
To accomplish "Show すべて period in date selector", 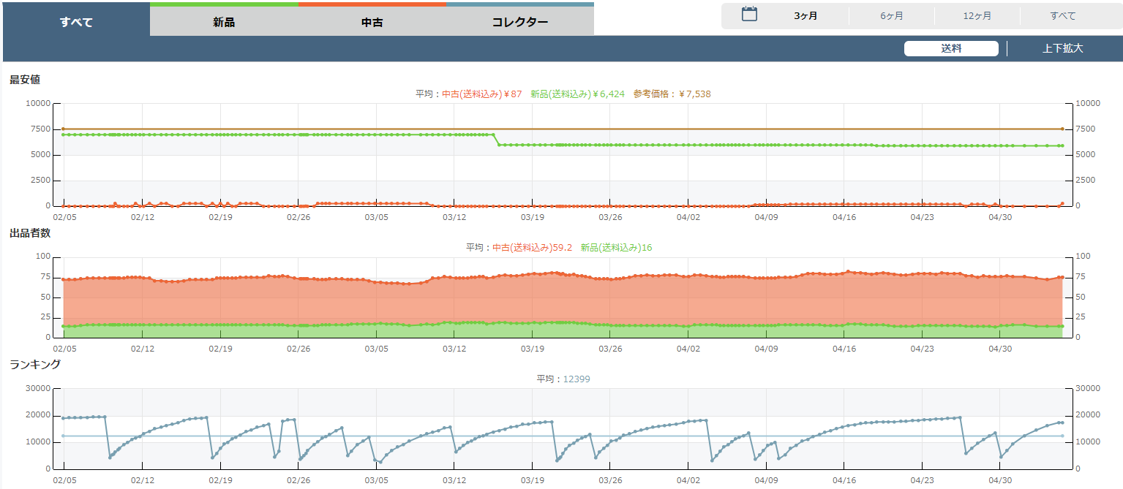I will [1062, 16].
